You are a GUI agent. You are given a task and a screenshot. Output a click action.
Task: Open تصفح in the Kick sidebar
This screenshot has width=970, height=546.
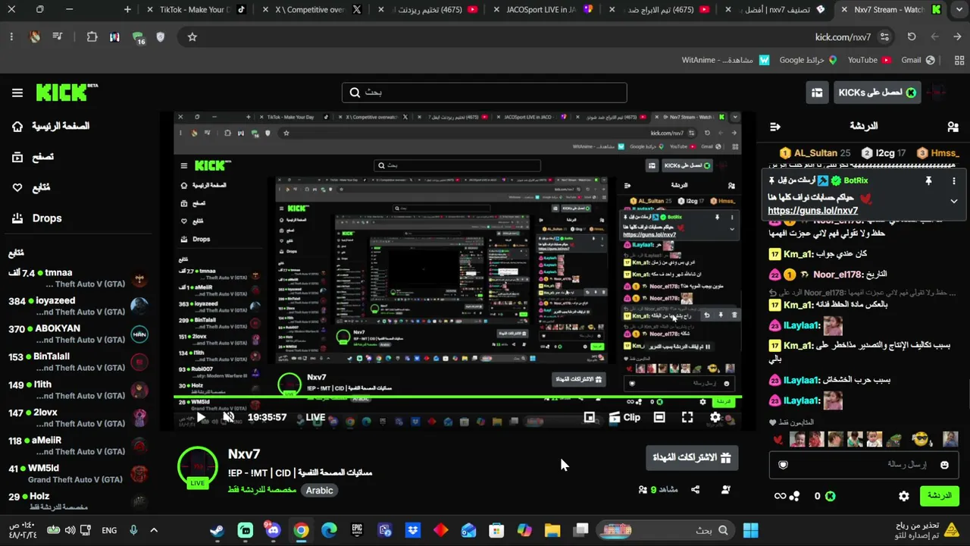[33, 157]
